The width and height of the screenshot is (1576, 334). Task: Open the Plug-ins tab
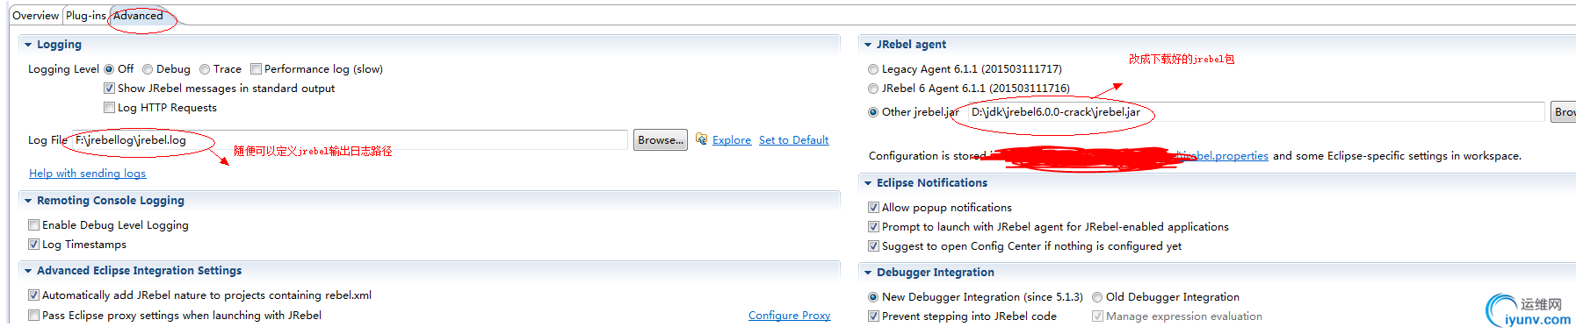tap(86, 16)
